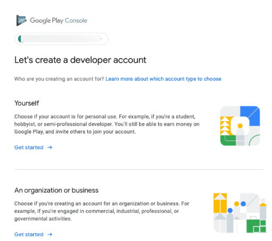Click the Yourself account illustration
The width and height of the screenshot is (272, 241).
[240, 126]
